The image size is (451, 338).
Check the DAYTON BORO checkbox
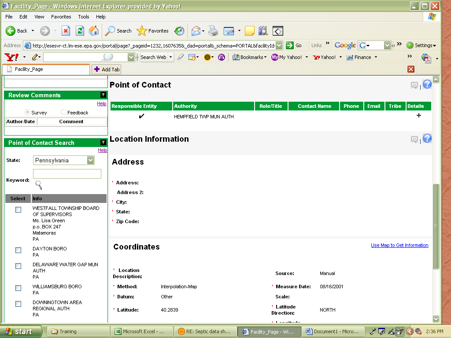pyautogui.click(x=18, y=250)
